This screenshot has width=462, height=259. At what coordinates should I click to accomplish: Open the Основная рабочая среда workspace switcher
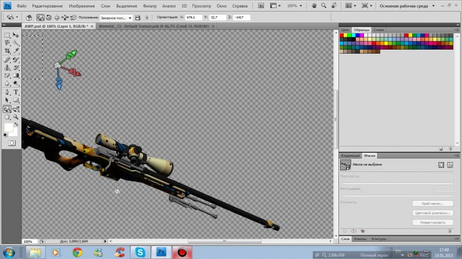pyautogui.click(x=407, y=6)
